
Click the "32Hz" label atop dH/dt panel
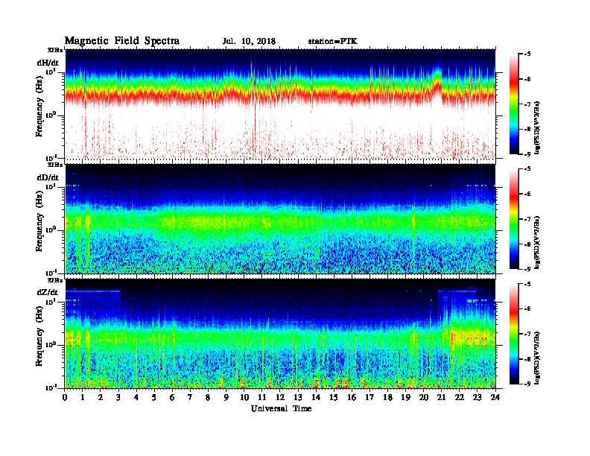[x=54, y=50]
